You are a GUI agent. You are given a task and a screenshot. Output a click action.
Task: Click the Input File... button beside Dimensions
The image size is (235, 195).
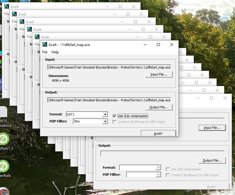pos(159,74)
